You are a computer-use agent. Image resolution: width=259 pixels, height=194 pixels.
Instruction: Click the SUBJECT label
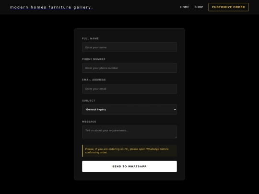click(x=89, y=101)
